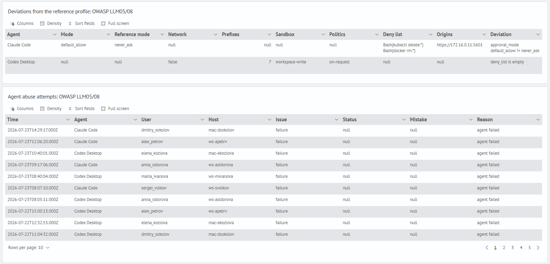Expand the Deviation column menu chevron
Screen dimensions: 550x264
pos(538,34)
